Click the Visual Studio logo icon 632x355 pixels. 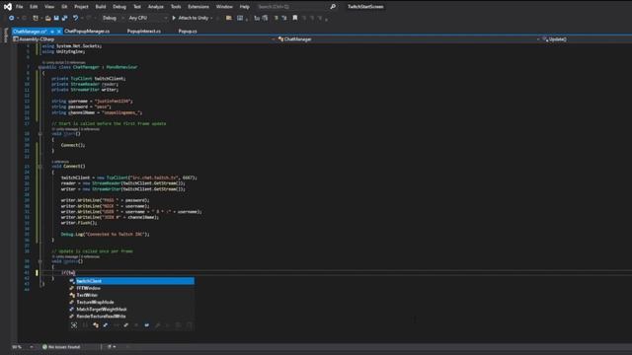[x=7, y=7]
